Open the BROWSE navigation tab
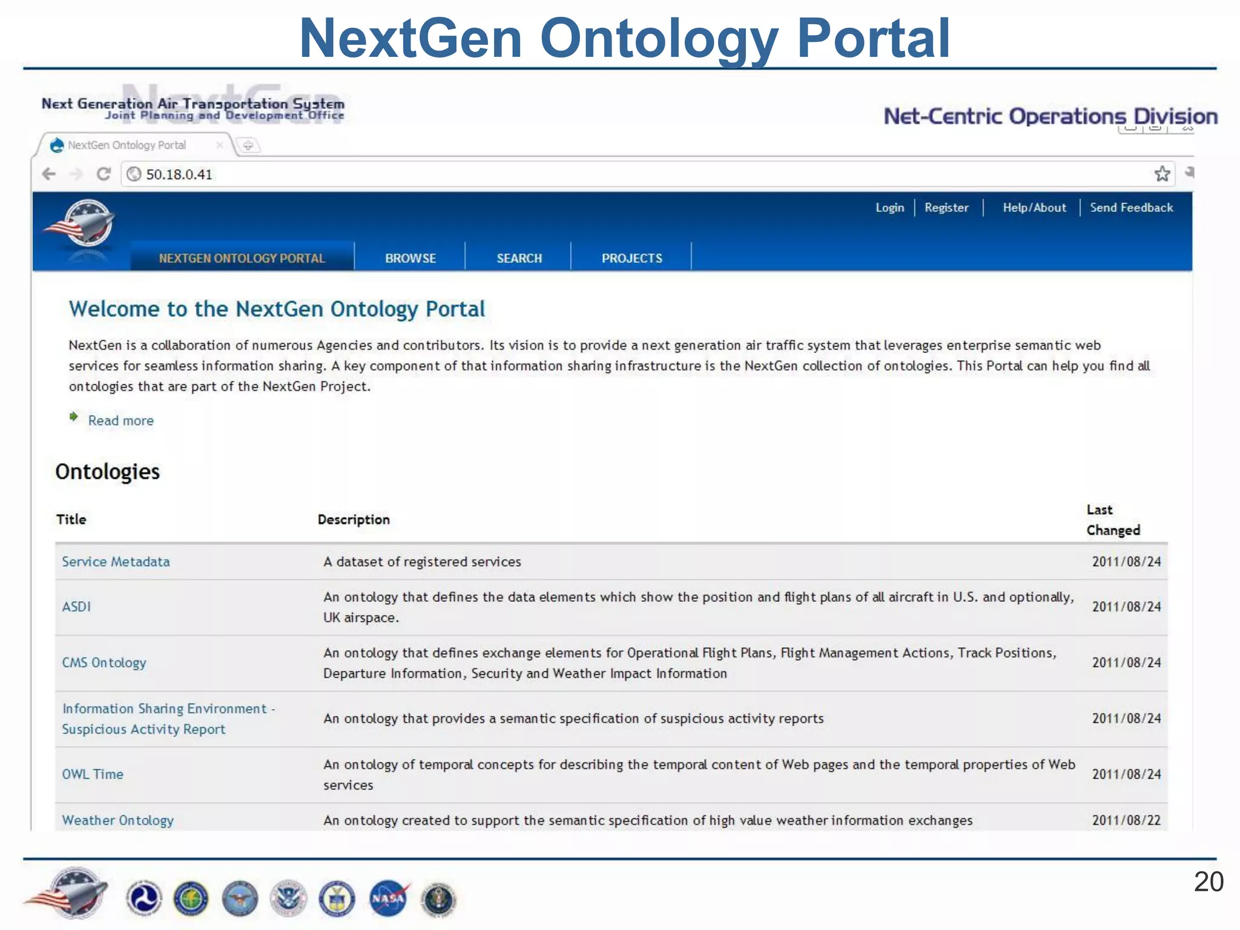Screen dimensions: 1240x930 point(411,258)
